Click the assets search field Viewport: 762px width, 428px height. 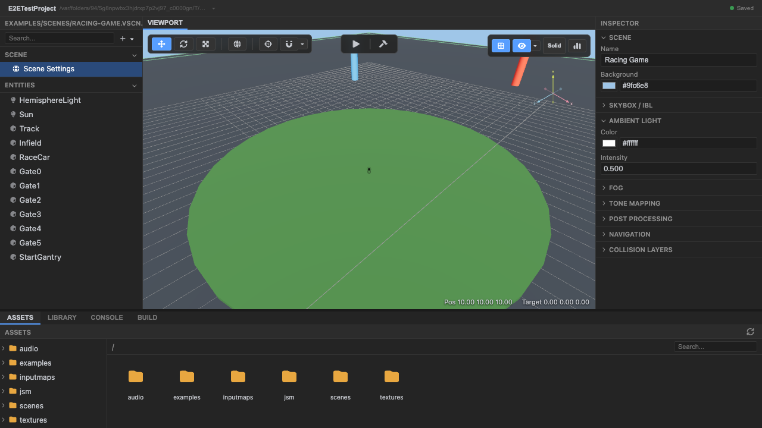716,347
